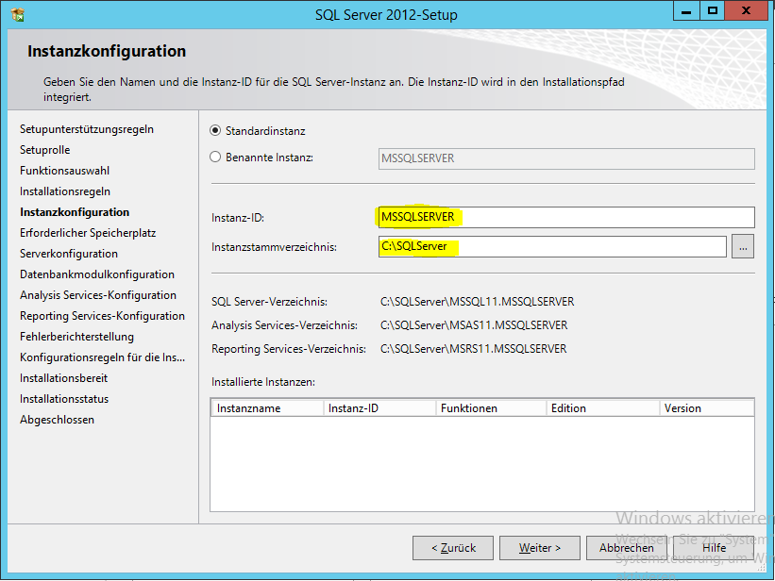
Task: Jump to Erforderlicher Speicherplatz step
Action: click(x=88, y=233)
